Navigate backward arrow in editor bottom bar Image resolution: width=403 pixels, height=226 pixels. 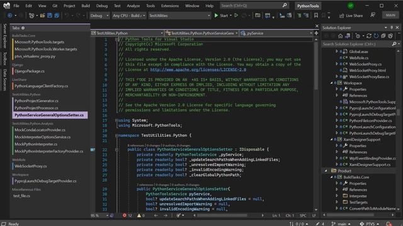point(156,215)
